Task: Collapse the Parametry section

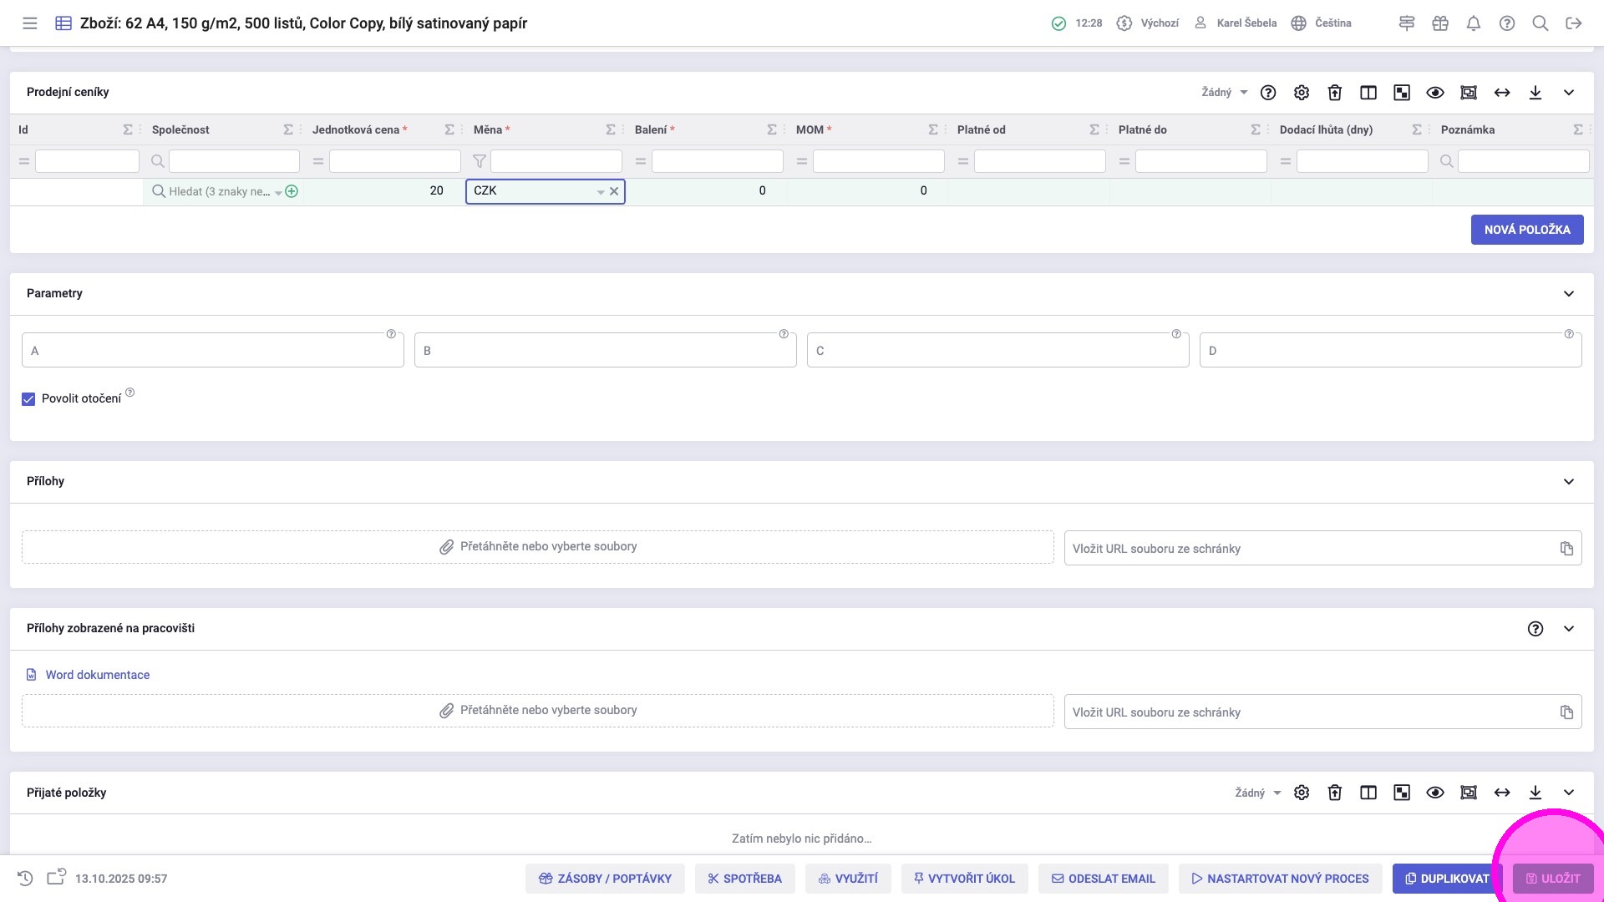Action: point(1569,294)
